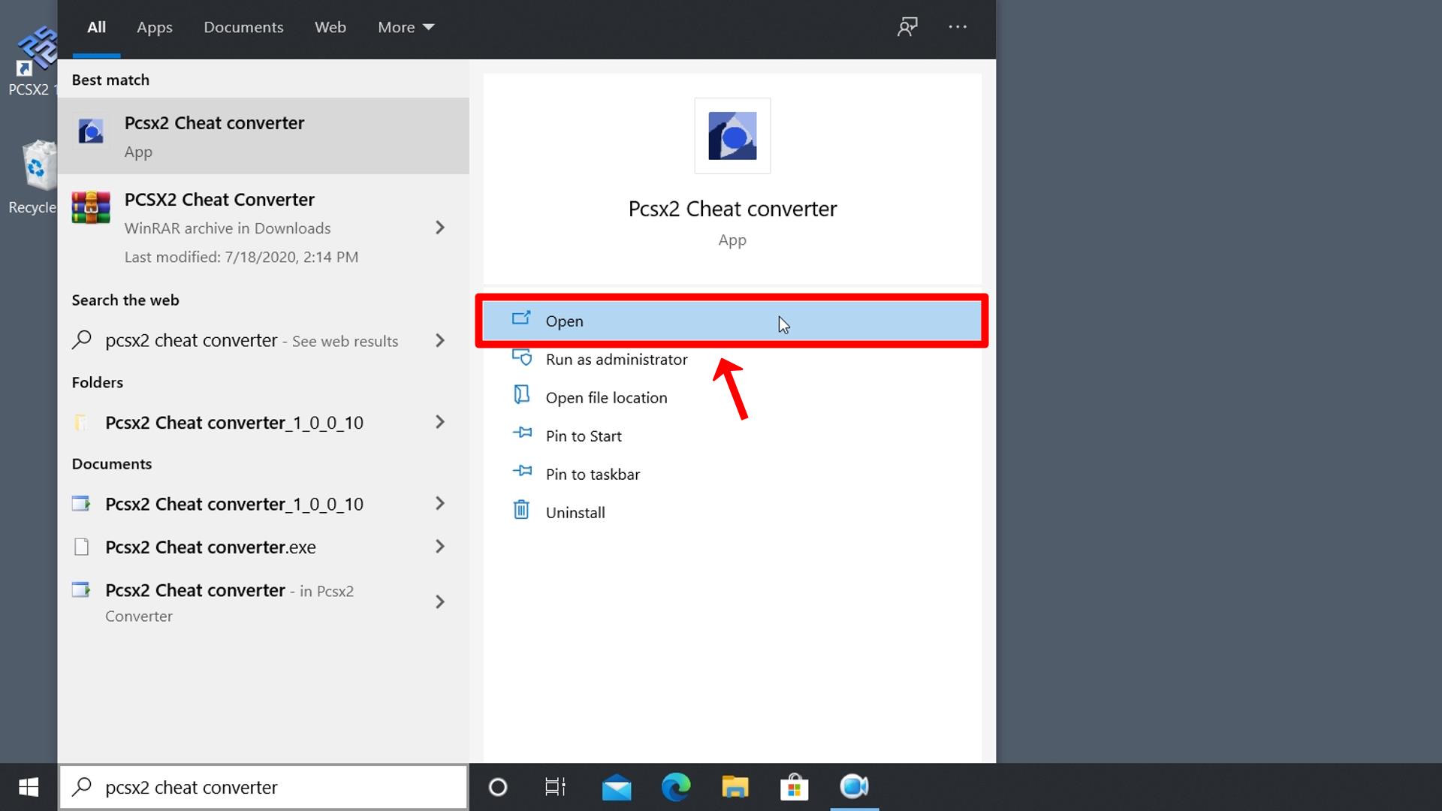The height and width of the screenshot is (811, 1442).
Task: Open Microsoft Store from the taskbar
Action: tap(794, 787)
